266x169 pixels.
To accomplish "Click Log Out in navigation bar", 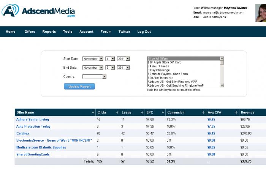I will point(144,32).
